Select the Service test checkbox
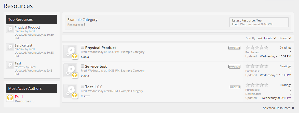The width and height of the screenshot is (299, 113). [83, 66]
